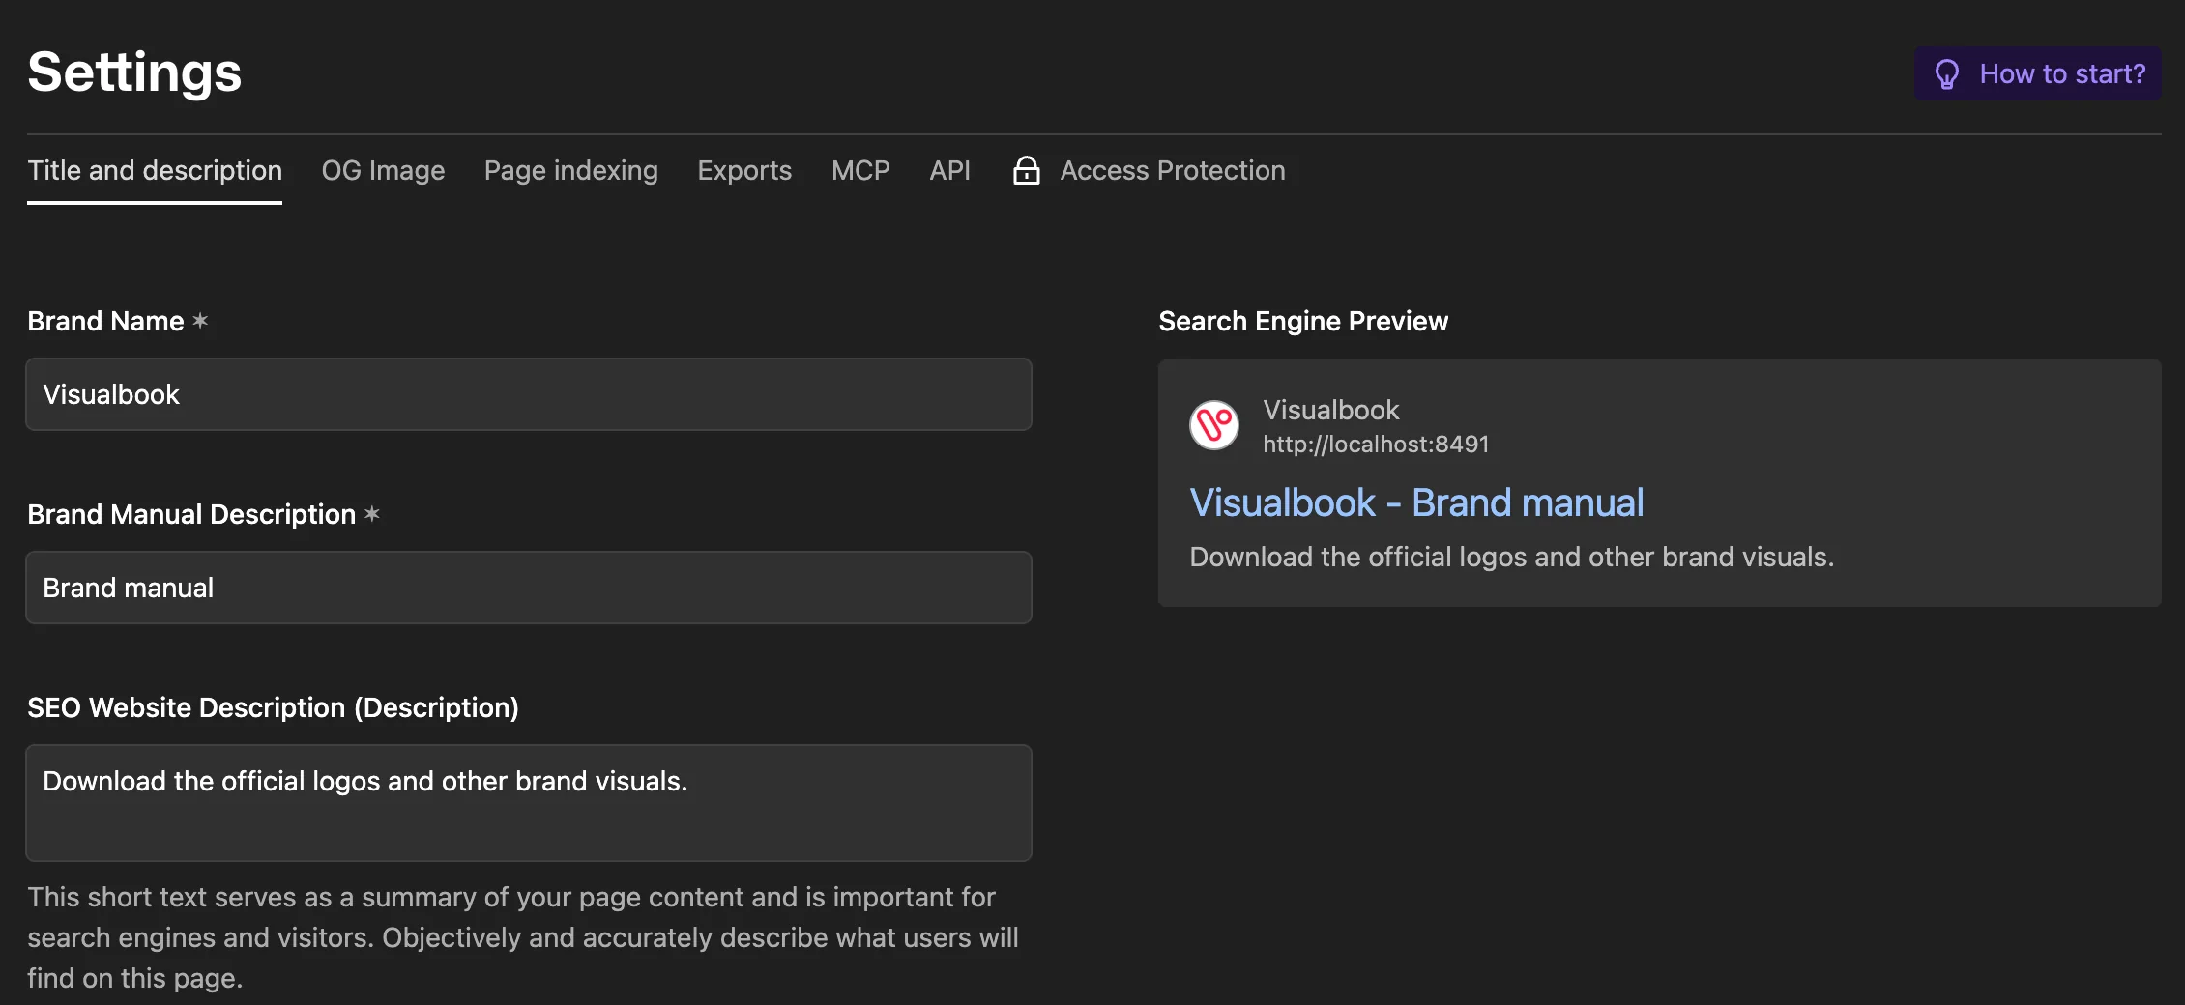Click the Brand Manual Description label

pos(191,514)
